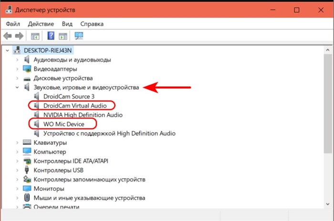Expand the Контроллеры USB node
Image resolution: width=334 pixels, height=221 pixels.
coord(17,170)
